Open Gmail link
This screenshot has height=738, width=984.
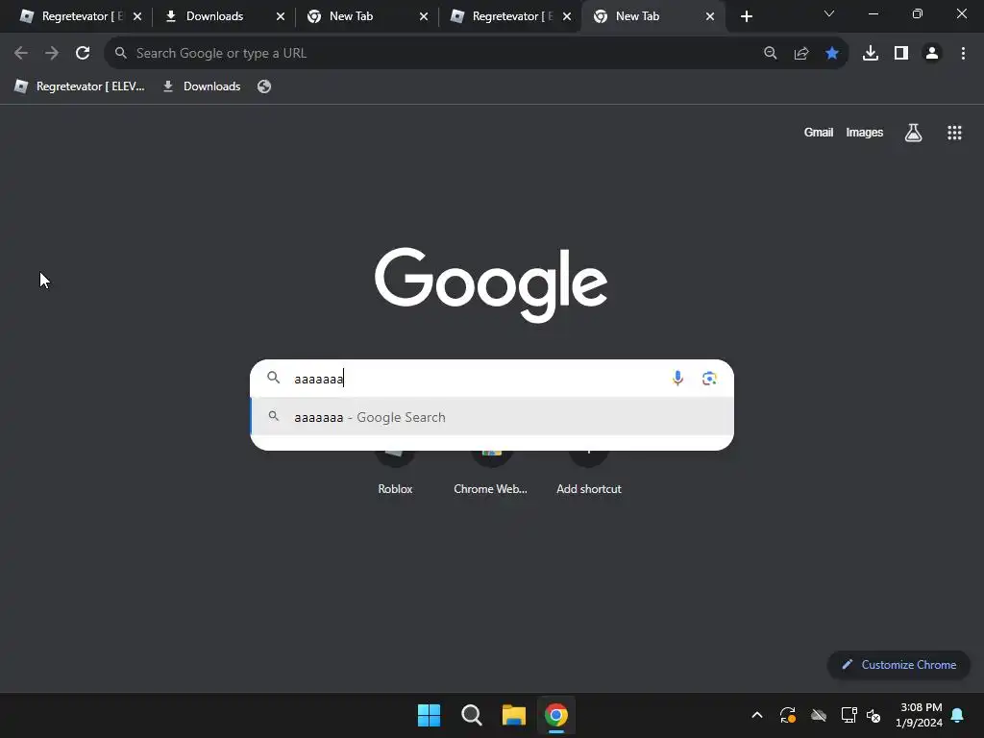click(x=819, y=133)
